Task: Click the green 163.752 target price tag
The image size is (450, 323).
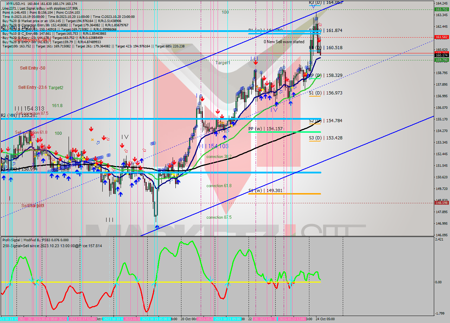Action: [x=441, y=9]
